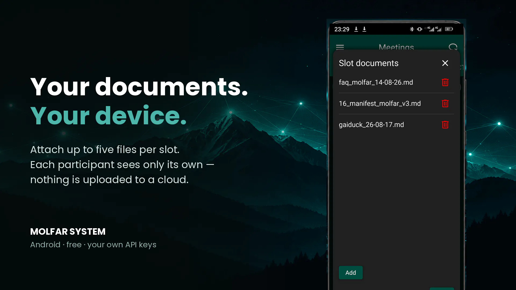
Task: Tap the second 4G signal indicator
Action: tap(438, 29)
